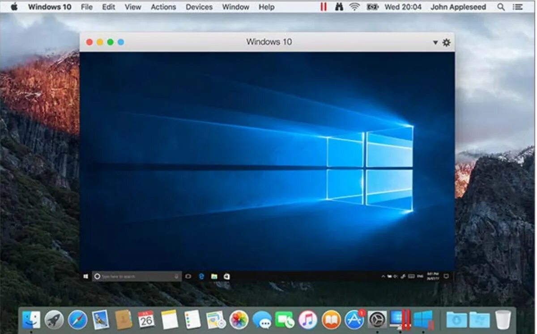The width and height of the screenshot is (537, 334).
Task: Open Reminders in the Dock
Action: pos(192,320)
